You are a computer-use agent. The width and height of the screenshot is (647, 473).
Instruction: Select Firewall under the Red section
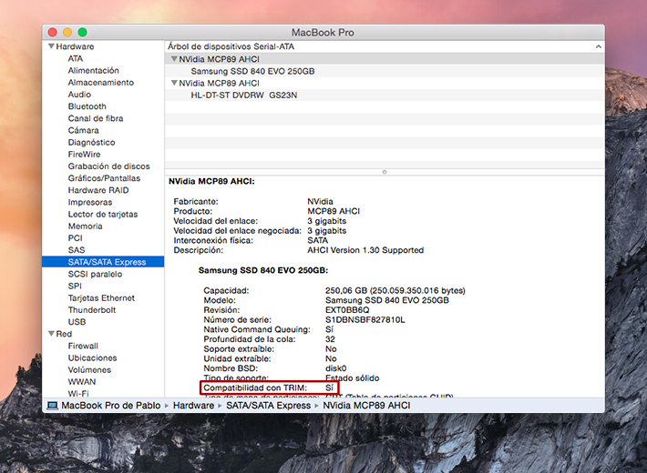(x=83, y=346)
